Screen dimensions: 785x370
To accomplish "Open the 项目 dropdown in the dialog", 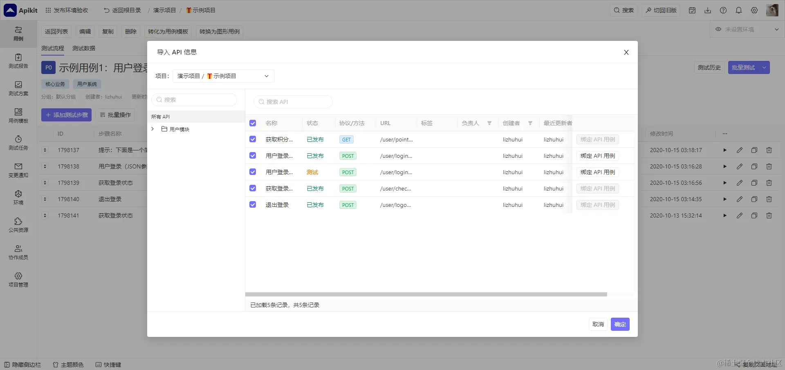I will (223, 76).
